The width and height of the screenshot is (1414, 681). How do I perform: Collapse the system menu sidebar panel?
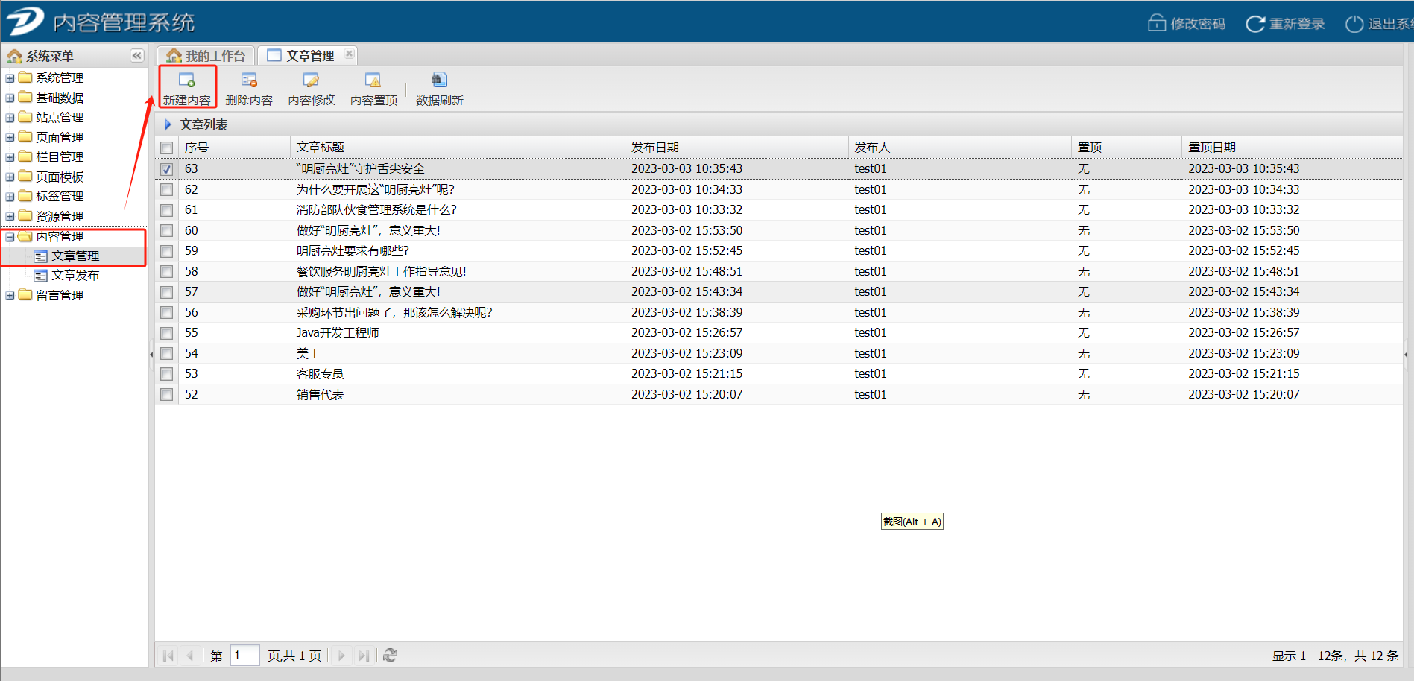tap(137, 56)
